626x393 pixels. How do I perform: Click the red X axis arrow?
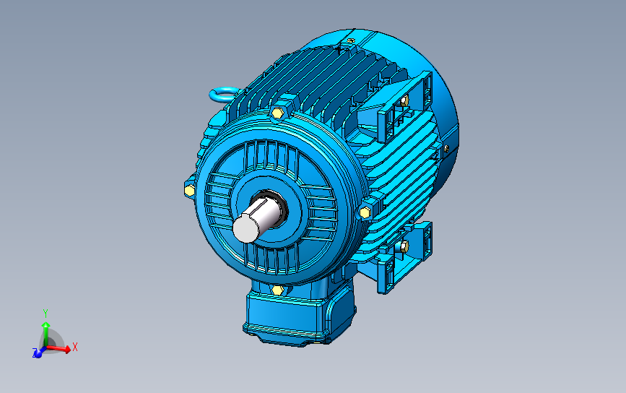click(58, 349)
